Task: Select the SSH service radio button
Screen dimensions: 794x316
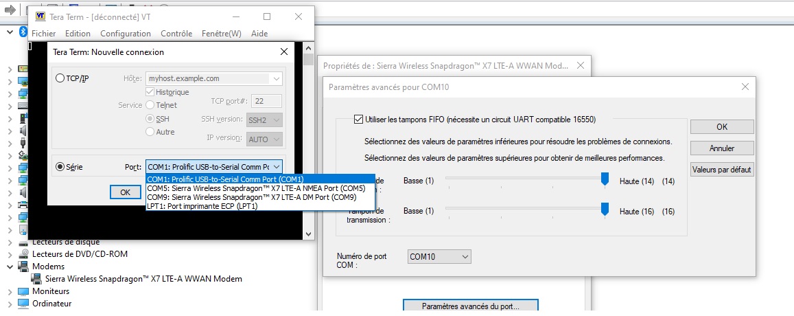Action: (x=150, y=119)
